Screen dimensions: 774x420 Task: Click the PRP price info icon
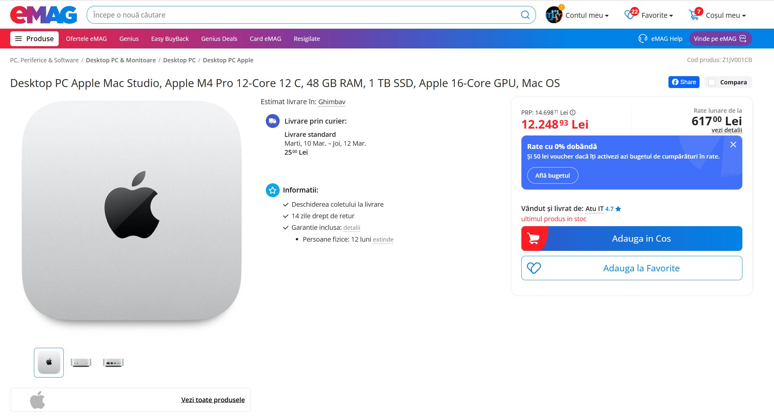pyautogui.click(x=573, y=112)
